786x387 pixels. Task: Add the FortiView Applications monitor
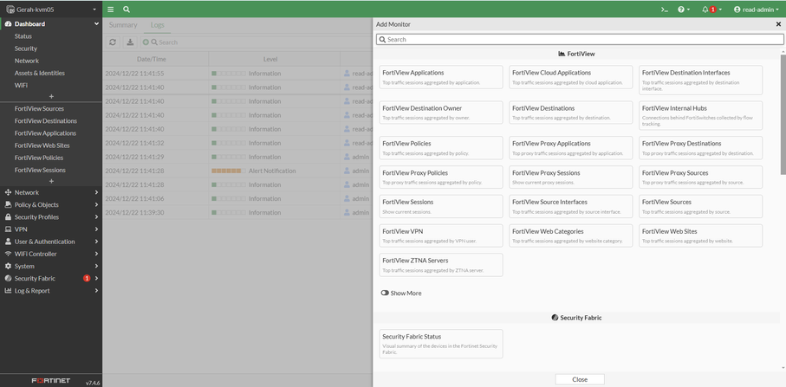[440, 77]
